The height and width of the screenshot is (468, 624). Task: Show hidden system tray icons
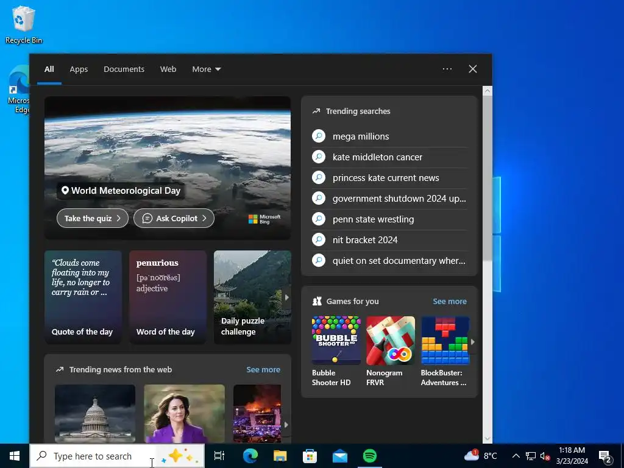516,456
